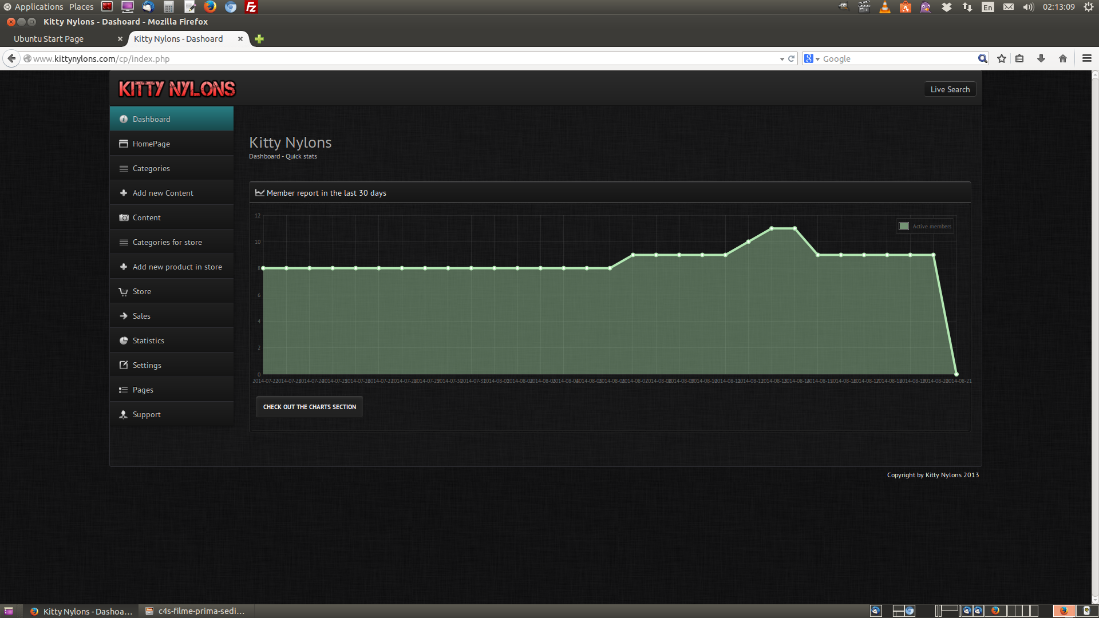The height and width of the screenshot is (618, 1099).
Task: Select Add new Content in sidebar
Action: coord(172,193)
